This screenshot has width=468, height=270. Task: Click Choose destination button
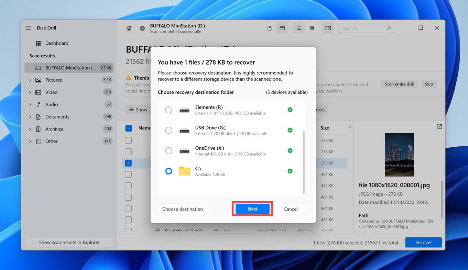coord(183,209)
